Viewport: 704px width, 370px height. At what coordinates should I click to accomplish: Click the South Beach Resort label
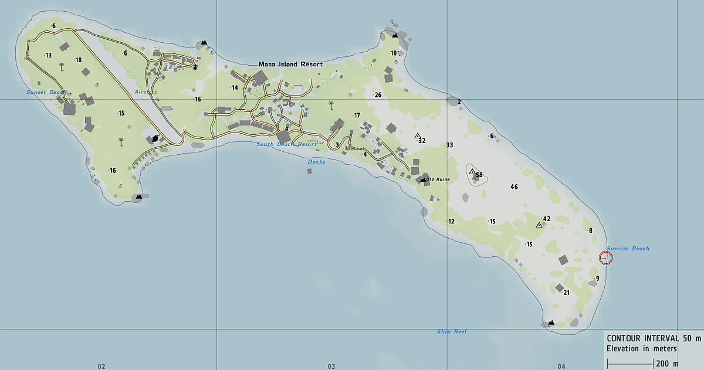tap(286, 144)
